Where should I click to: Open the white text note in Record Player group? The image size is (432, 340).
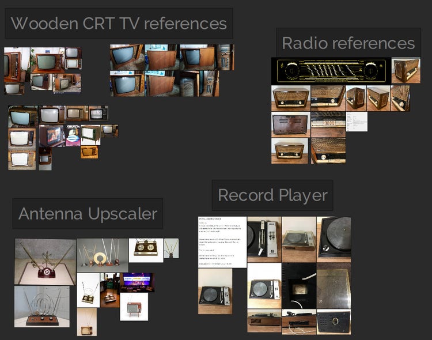[x=222, y=242]
